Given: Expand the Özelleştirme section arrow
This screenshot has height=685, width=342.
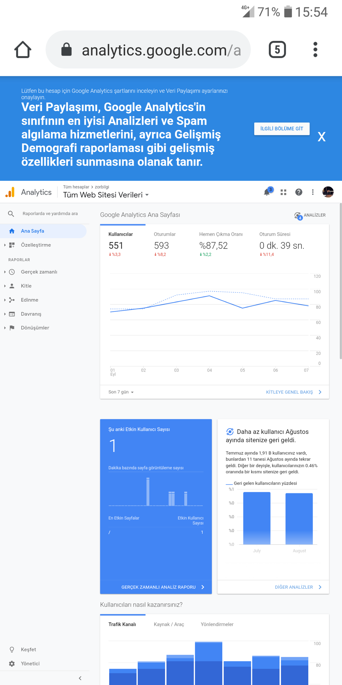Looking at the screenshot, I should [5, 245].
